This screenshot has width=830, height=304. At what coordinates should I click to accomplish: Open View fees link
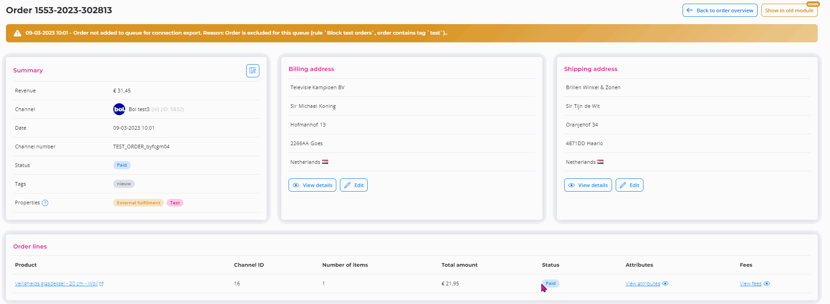pos(750,284)
